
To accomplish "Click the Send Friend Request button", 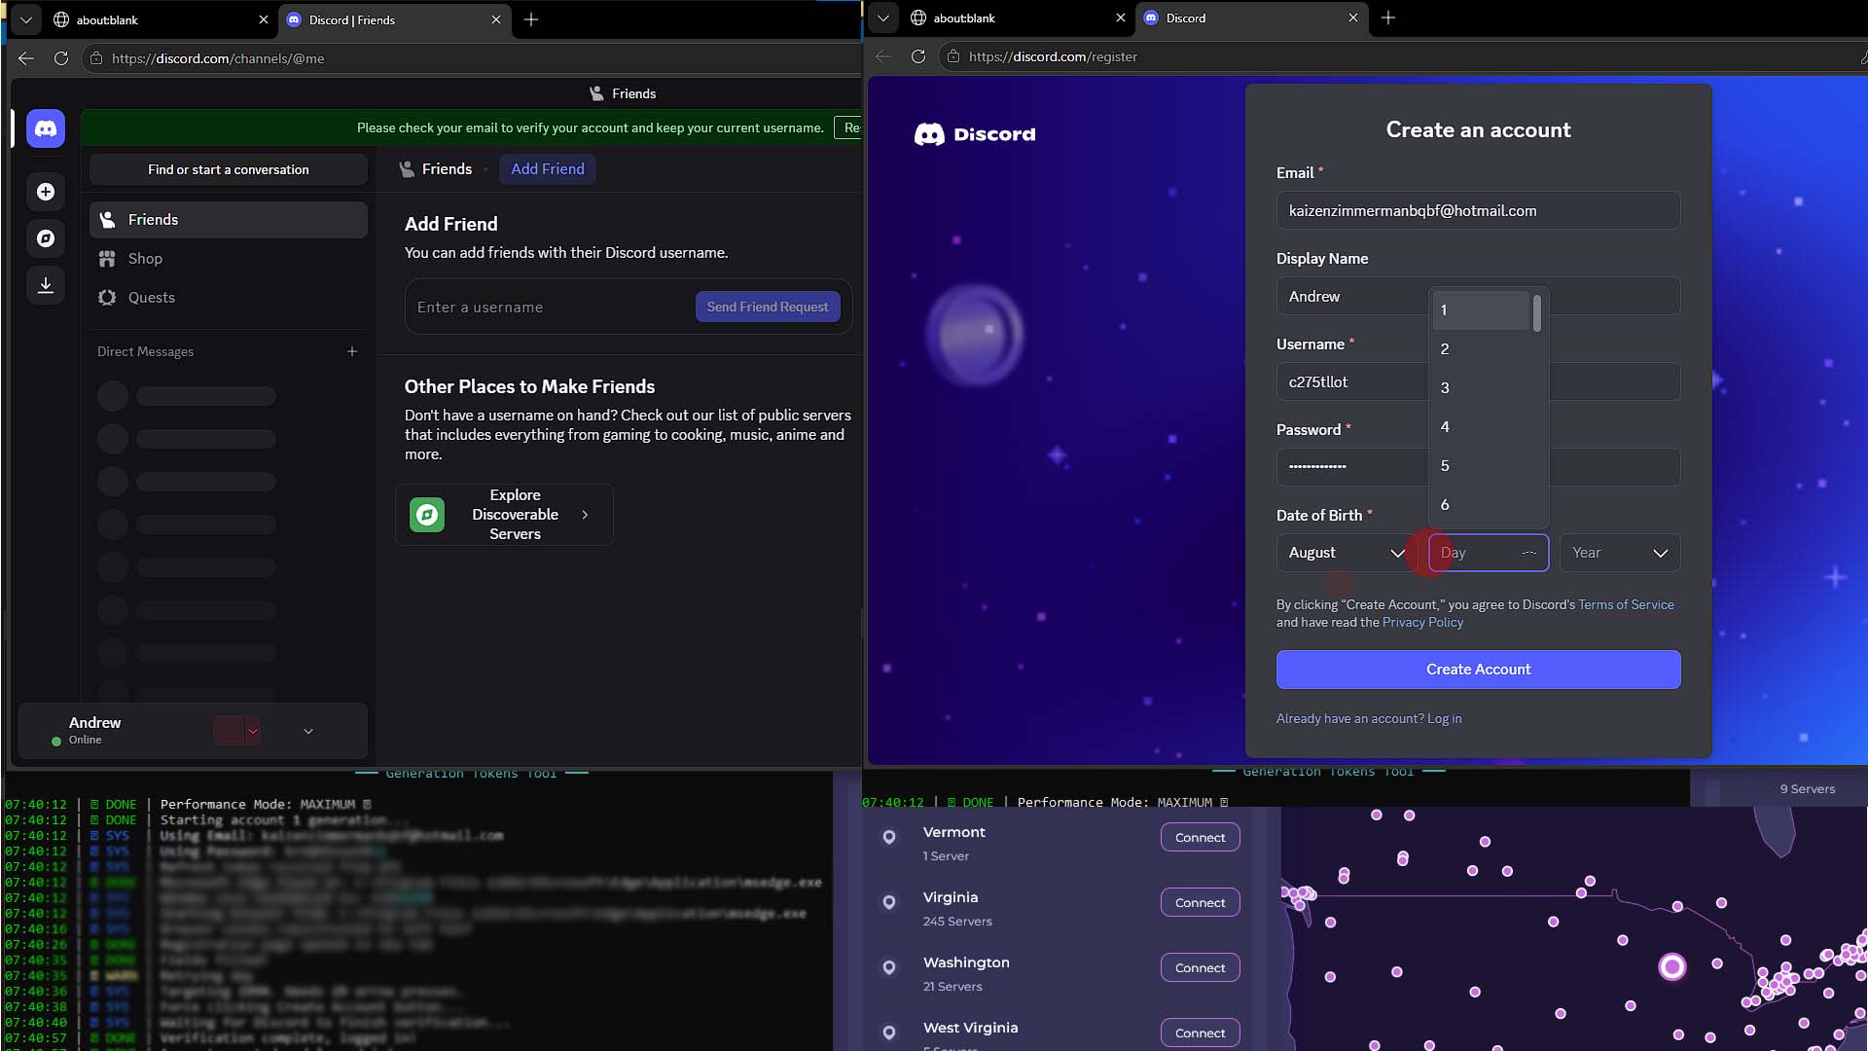I will (x=768, y=307).
